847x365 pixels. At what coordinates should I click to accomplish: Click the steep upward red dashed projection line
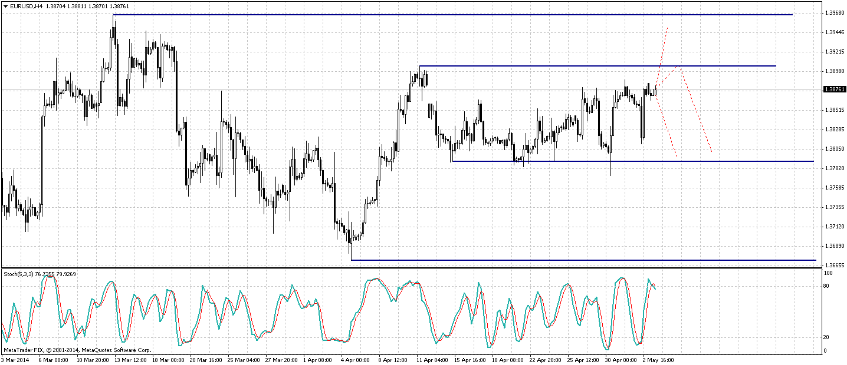coord(662,56)
